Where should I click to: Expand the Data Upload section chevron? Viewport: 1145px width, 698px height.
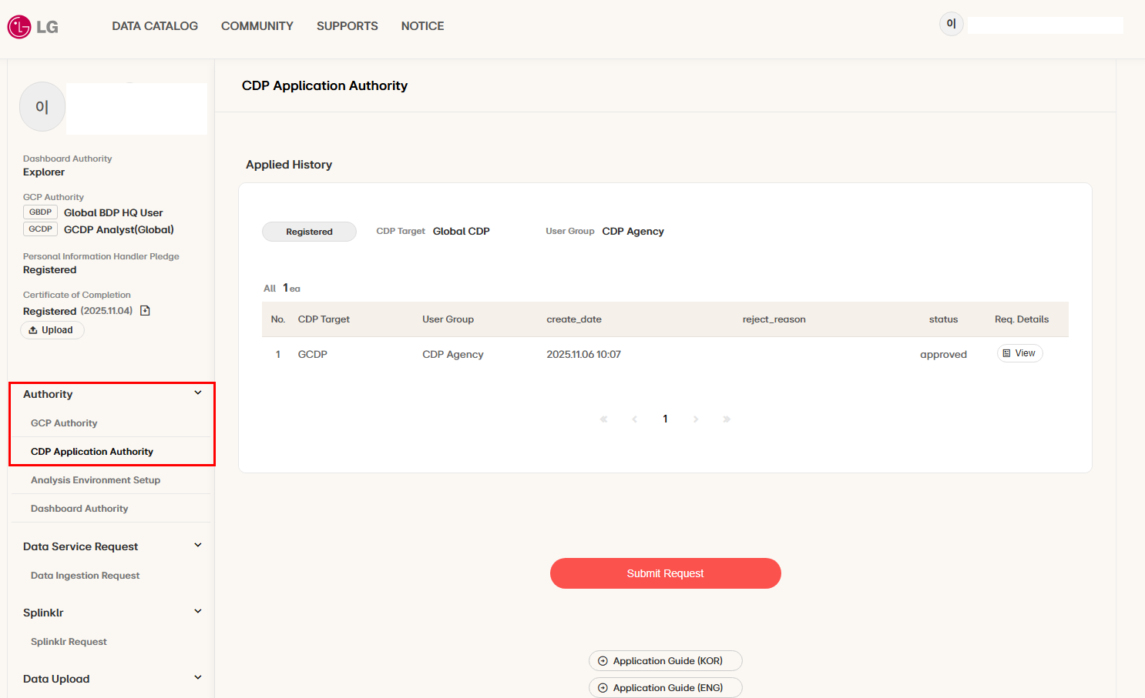[198, 678]
